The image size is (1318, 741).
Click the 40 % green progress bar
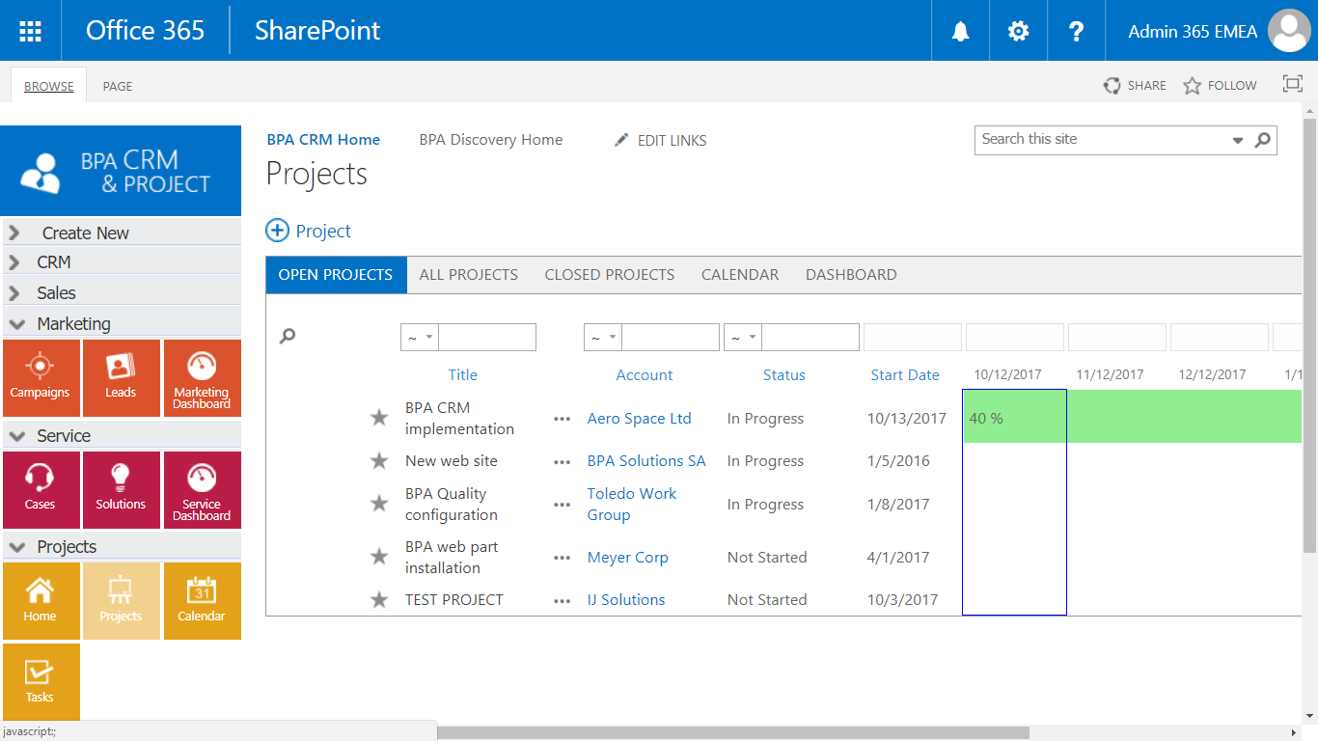pos(1133,417)
